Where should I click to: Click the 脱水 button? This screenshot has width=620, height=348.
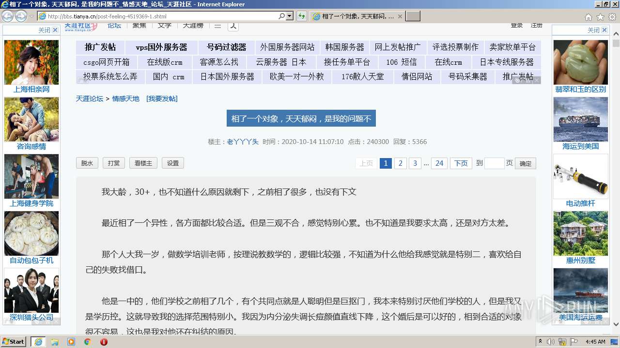[87, 163]
